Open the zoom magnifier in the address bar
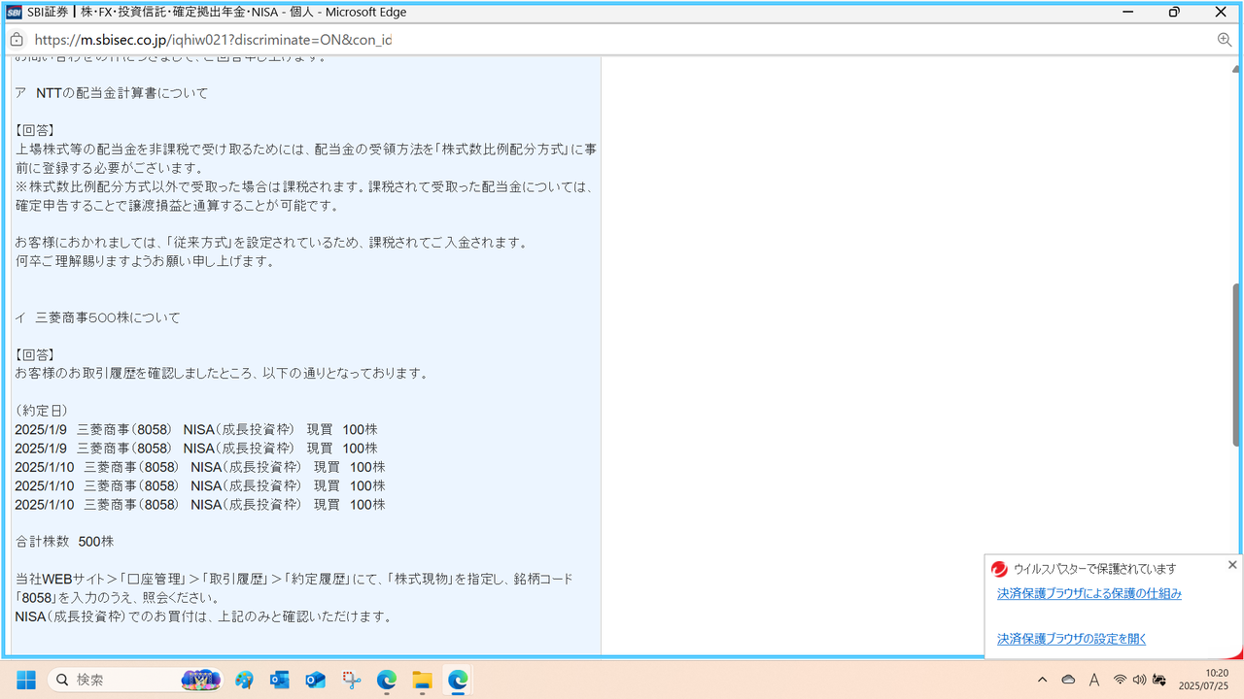Screen dimensions: 1244x699 coord(1225,40)
